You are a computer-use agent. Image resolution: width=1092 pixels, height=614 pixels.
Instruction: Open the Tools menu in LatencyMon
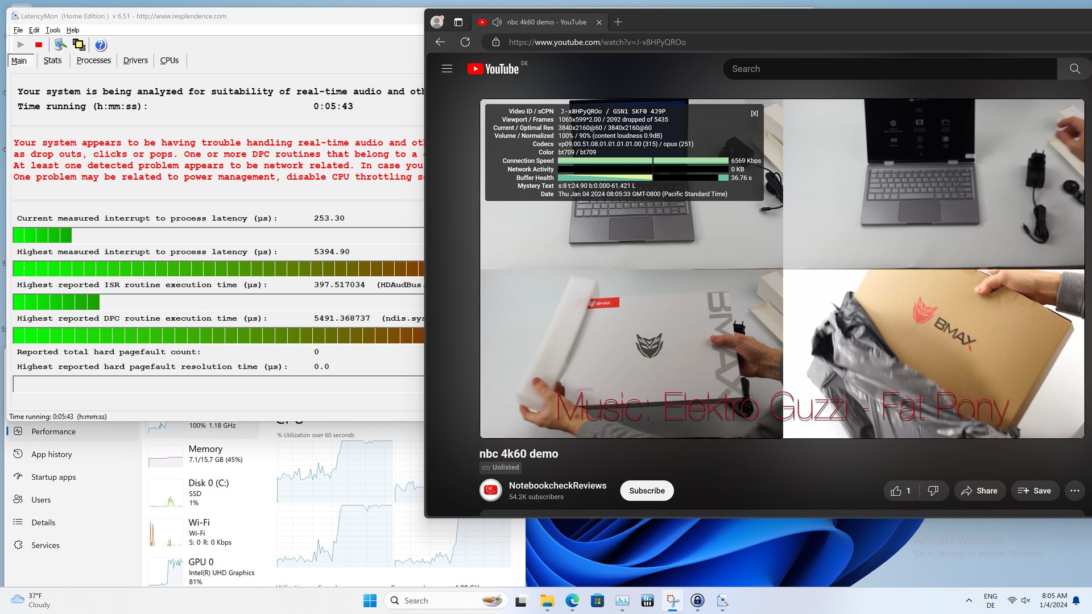53,30
